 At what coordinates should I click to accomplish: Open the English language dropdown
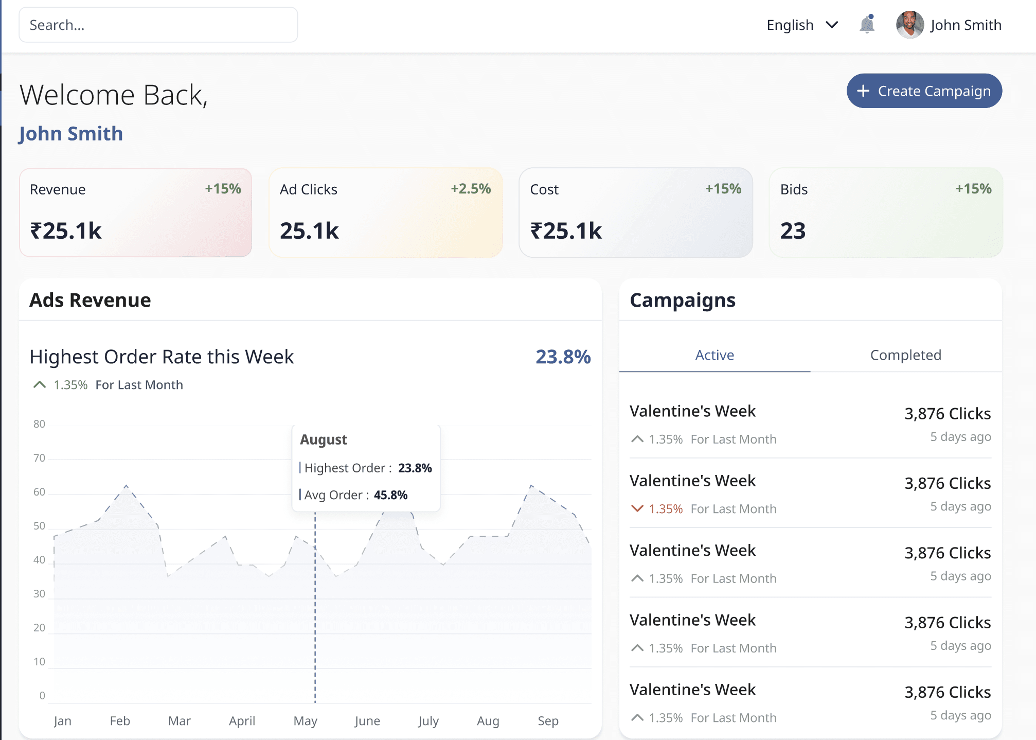tap(790, 25)
